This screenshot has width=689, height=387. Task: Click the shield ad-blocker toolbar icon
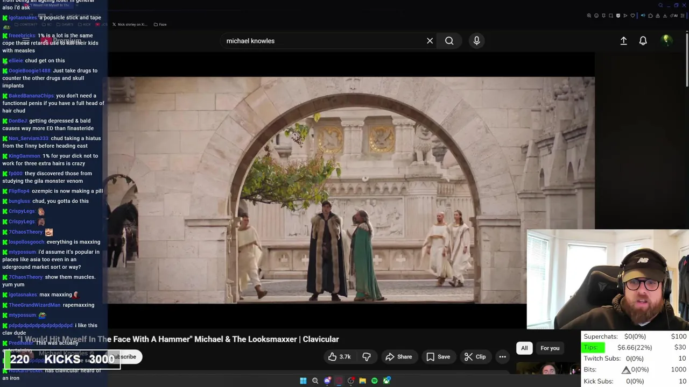point(618,16)
